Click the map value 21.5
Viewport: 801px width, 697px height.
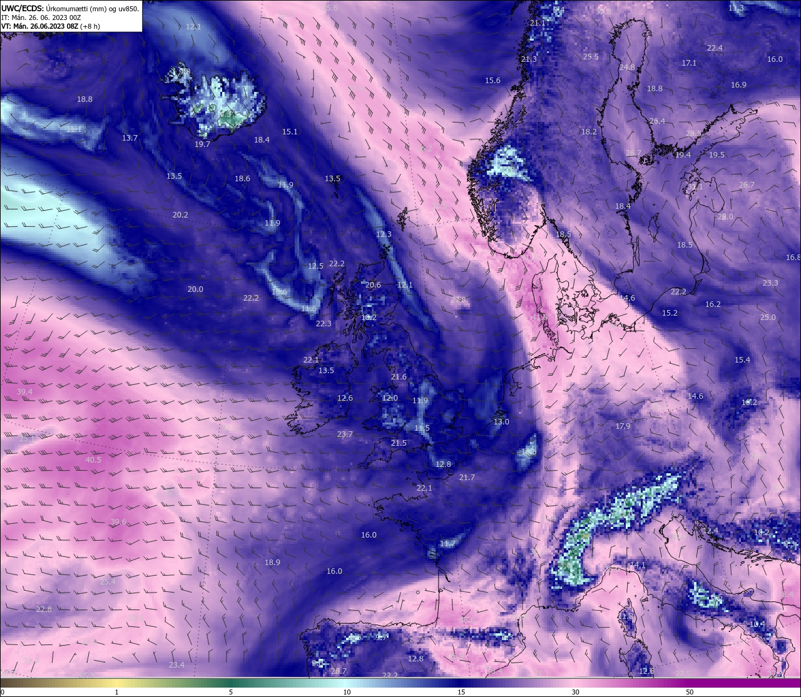click(399, 443)
